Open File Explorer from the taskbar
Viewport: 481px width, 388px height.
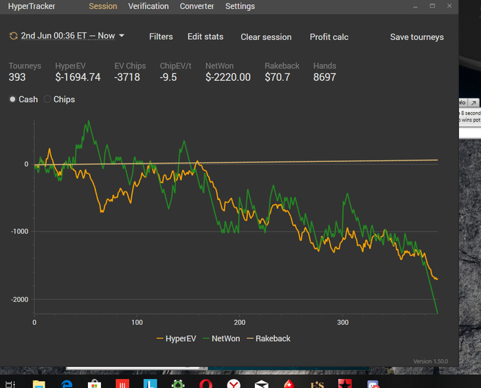point(39,384)
